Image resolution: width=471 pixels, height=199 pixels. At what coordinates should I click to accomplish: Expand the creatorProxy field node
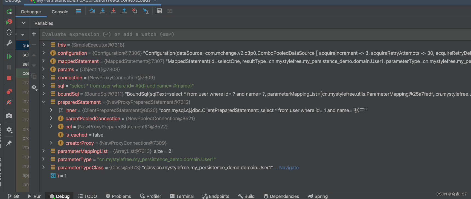coord(51,143)
